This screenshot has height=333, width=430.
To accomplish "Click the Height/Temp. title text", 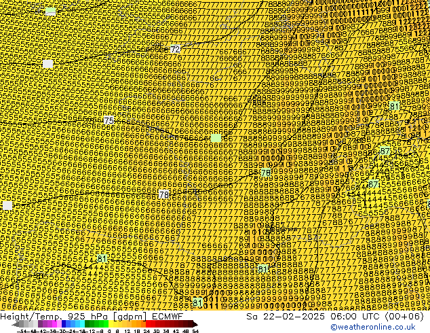I will point(31,317).
